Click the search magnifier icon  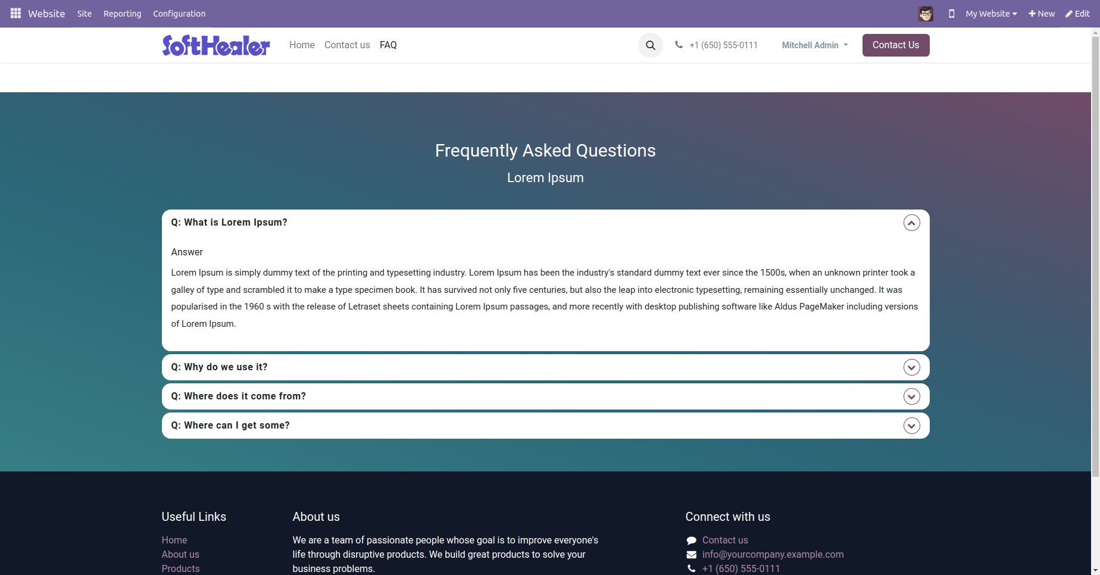651,45
